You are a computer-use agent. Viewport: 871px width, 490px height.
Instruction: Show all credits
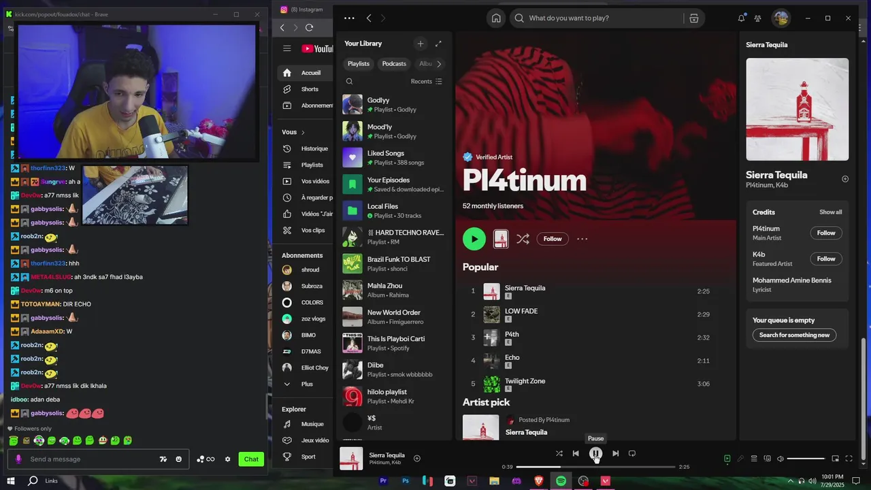830,212
